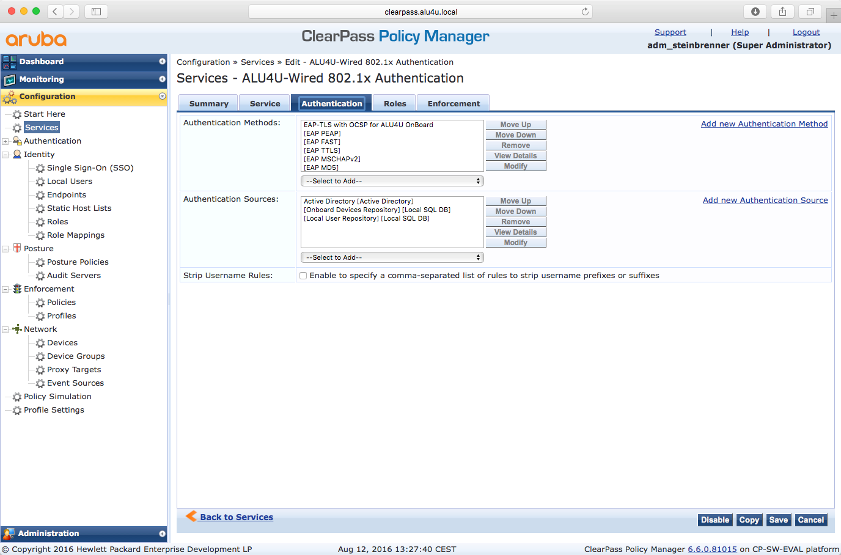This screenshot has height=555, width=841.
Task: Open Authentication Methods 'Select to Add' dropdown
Action: [x=392, y=181]
